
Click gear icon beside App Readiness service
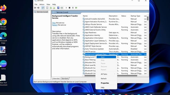[x=84, y=32]
